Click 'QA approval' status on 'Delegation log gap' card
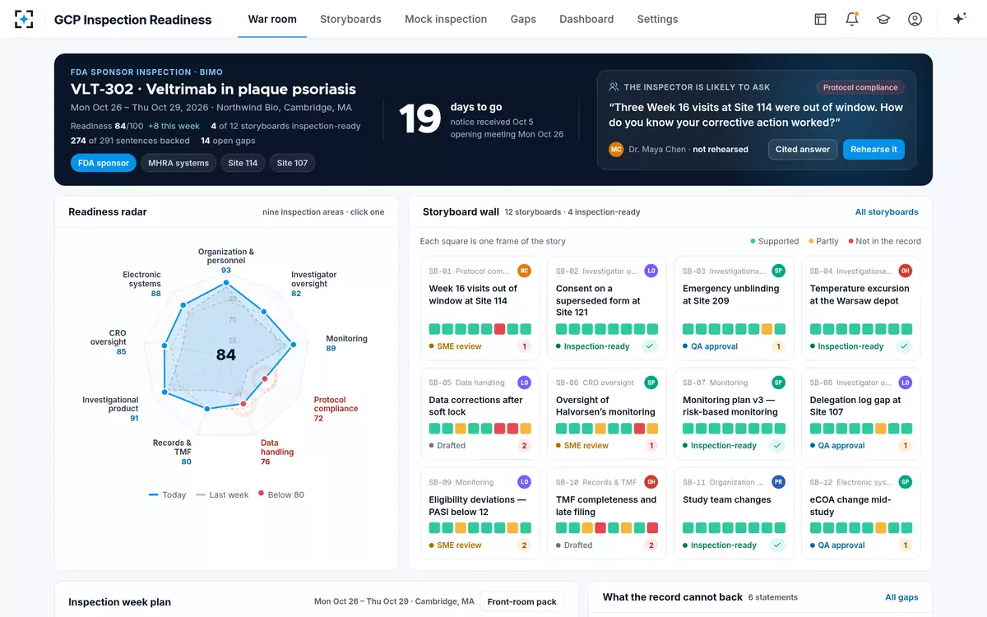Screen dimensions: 987x617 (837, 446)
